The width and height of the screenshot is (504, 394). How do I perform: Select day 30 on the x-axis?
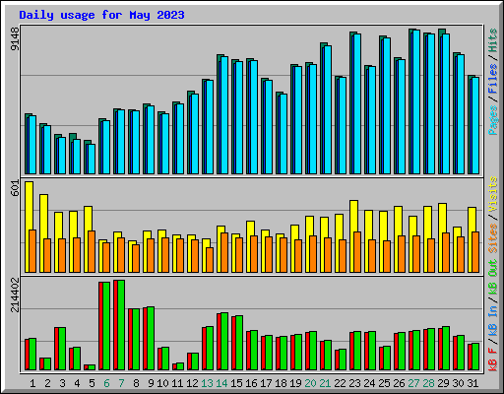tap(458, 383)
